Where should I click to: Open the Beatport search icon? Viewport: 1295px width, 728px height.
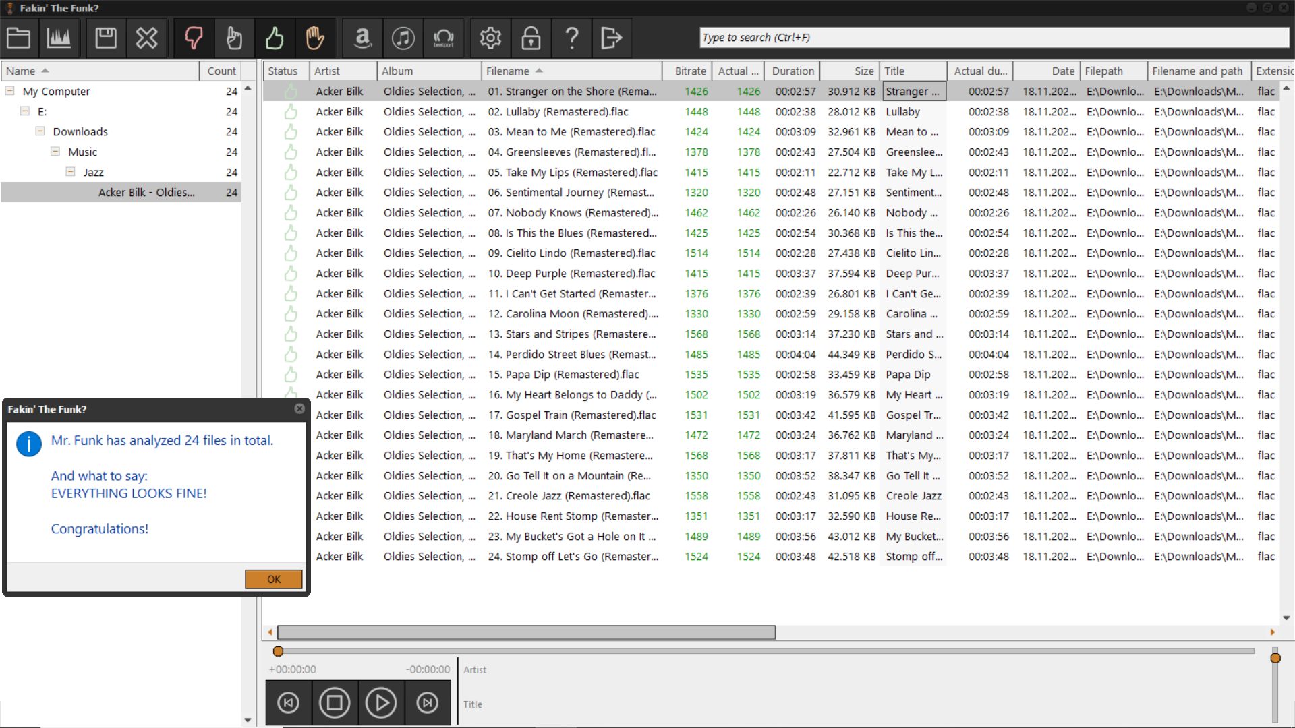[x=443, y=38]
